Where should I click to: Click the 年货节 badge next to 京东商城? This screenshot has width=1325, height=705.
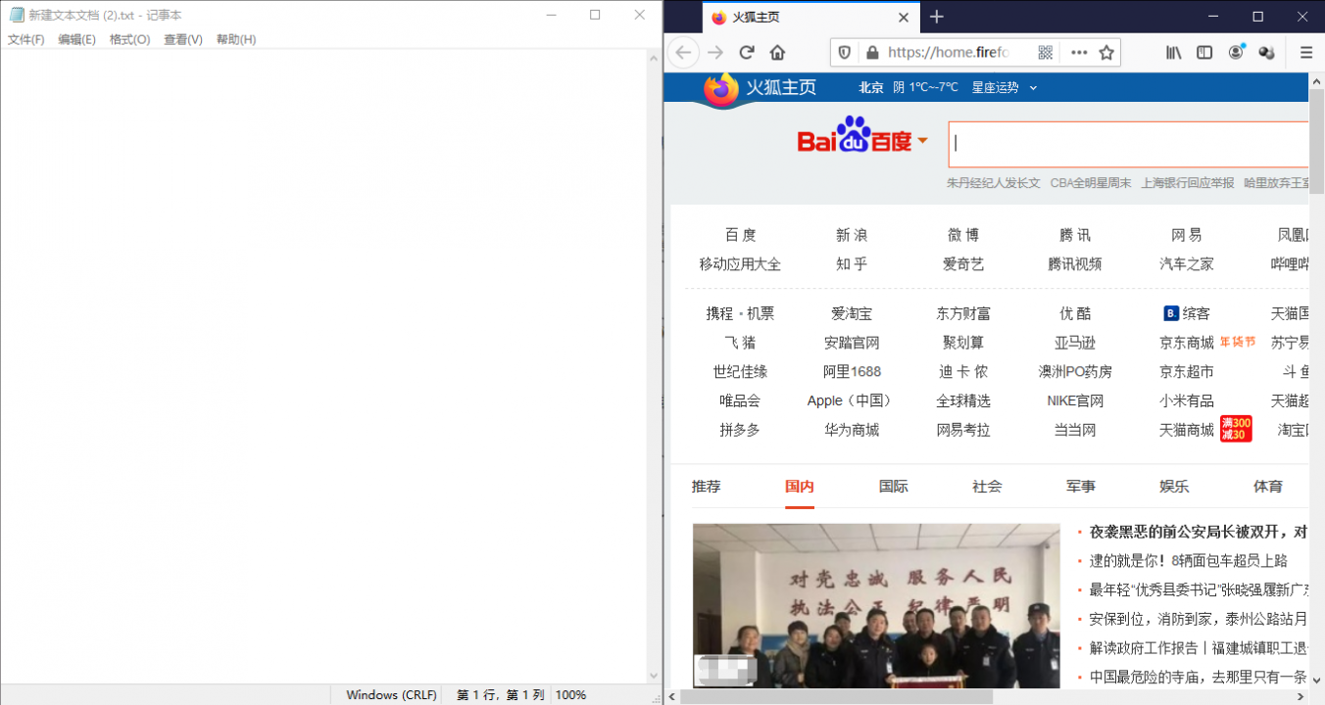coord(1237,342)
